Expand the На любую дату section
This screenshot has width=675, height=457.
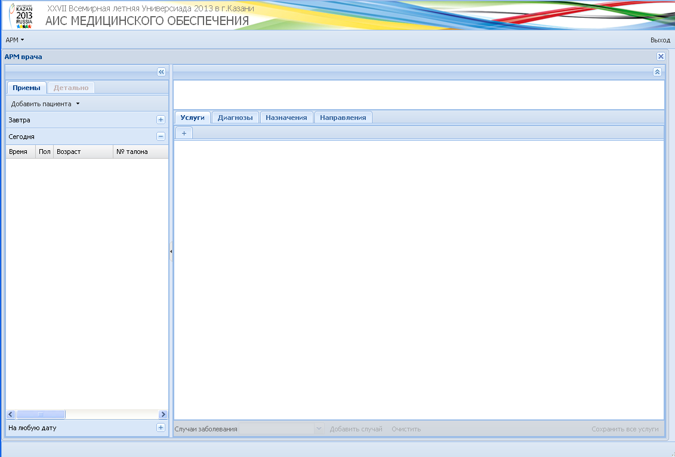pyautogui.click(x=161, y=428)
